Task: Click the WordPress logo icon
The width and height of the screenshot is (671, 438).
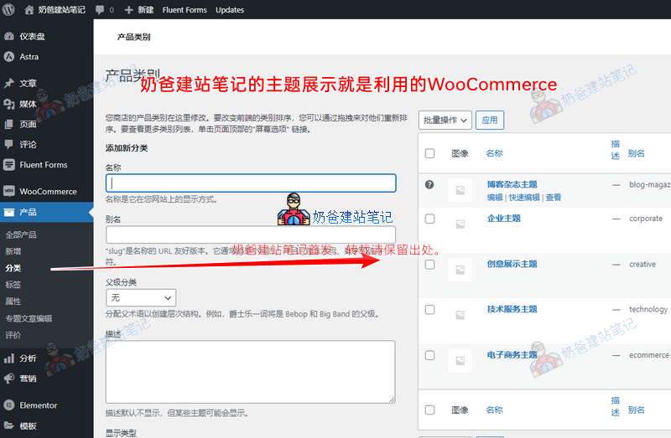Action: click(8, 9)
